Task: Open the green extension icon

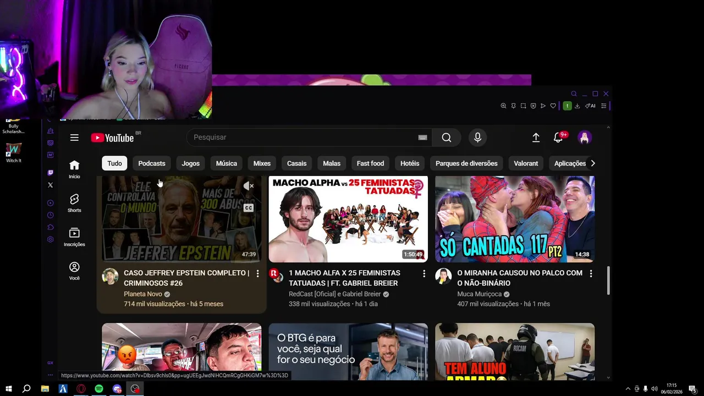Action: click(567, 106)
